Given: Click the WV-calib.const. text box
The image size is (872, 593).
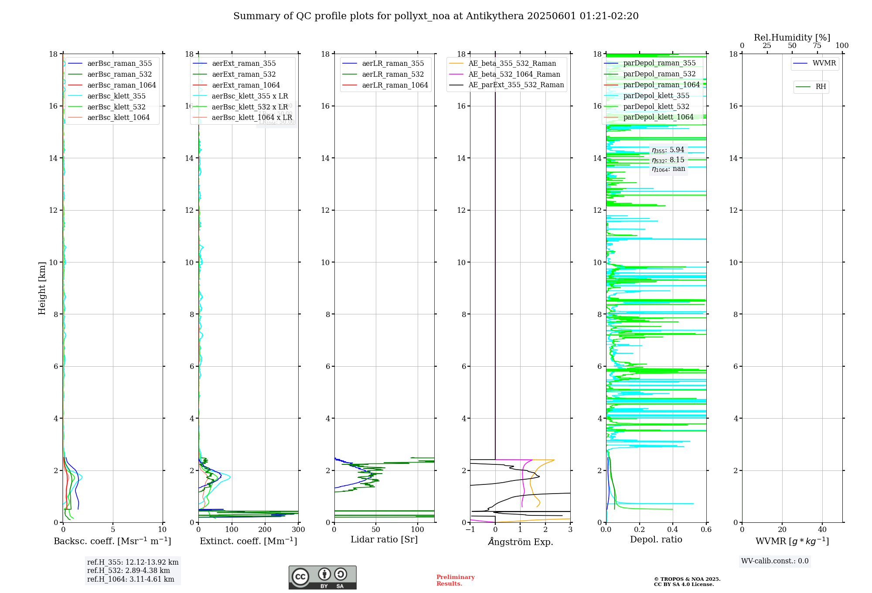Looking at the screenshot, I should point(775,561).
